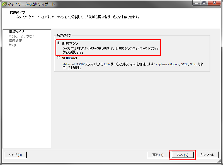This screenshot has height=165, width=223.
Task: Click the 次へ (>) button
Action: (x=183, y=155)
